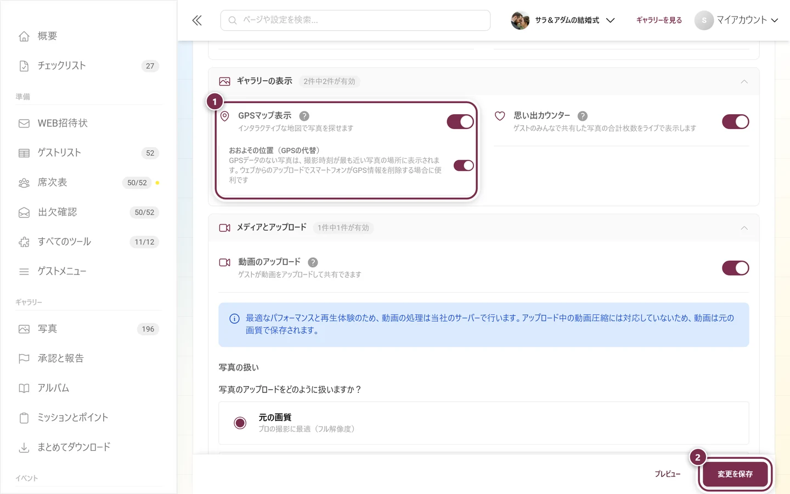The image size is (790, 494).
Task: Collapse the sidebar with double-chevron icon
Action: 197,20
